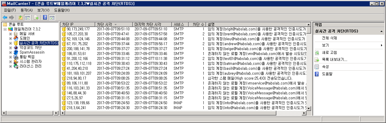Toggle the show/hide action pane toolbar icon
The image size is (386, 123).
click(52, 17)
